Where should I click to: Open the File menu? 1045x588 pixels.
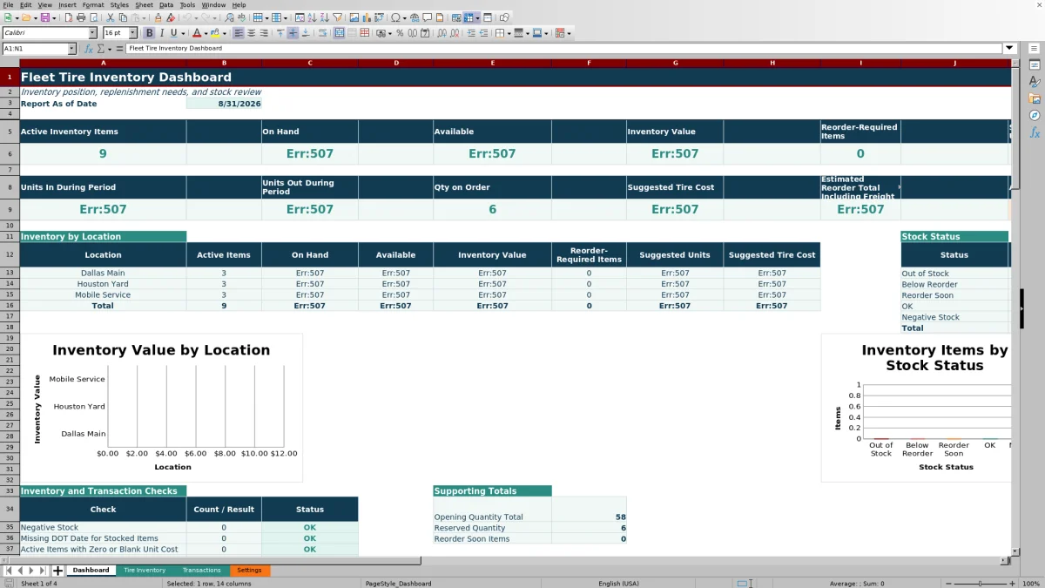pyautogui.click(x=8, y=4)
